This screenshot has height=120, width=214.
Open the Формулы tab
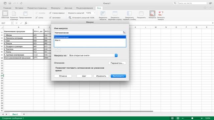pyautogui.click(x=56, y=8)
